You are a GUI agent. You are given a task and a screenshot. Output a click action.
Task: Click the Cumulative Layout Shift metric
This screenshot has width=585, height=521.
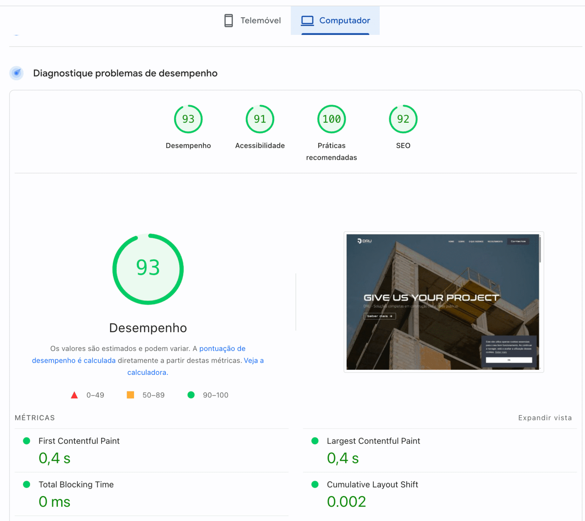click(x=372, y=485)
